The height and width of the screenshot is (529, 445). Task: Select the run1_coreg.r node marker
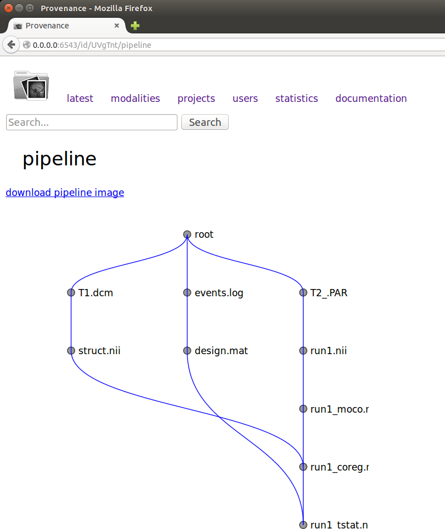pyautogui.click(x=303, y=467)
